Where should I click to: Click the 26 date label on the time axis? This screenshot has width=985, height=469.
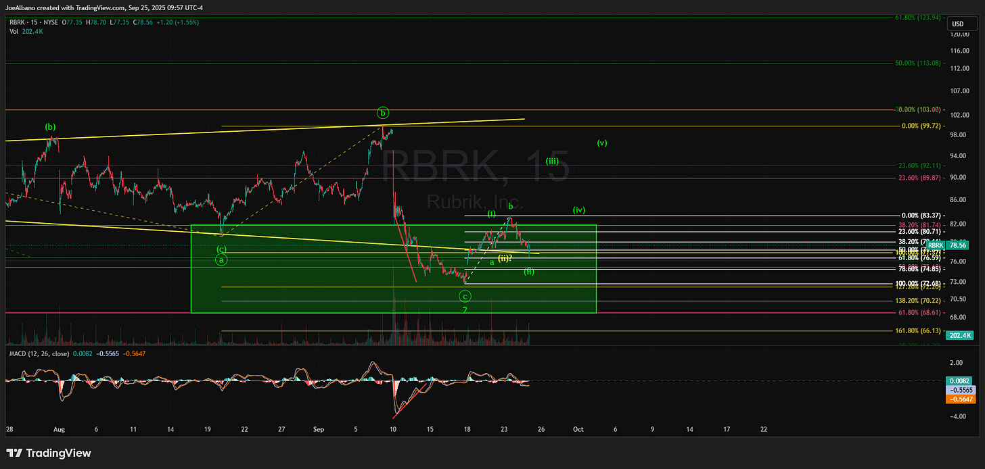click(x=541, y=429)
